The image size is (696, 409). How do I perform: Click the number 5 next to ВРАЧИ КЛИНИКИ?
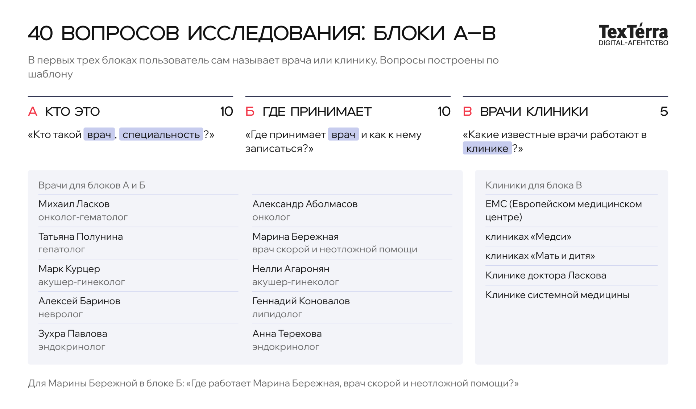664,111
